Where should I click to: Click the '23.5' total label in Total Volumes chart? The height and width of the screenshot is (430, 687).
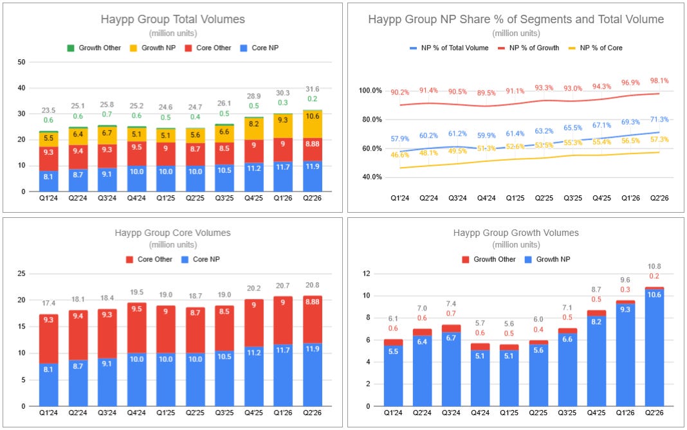(x=48, y=111)
